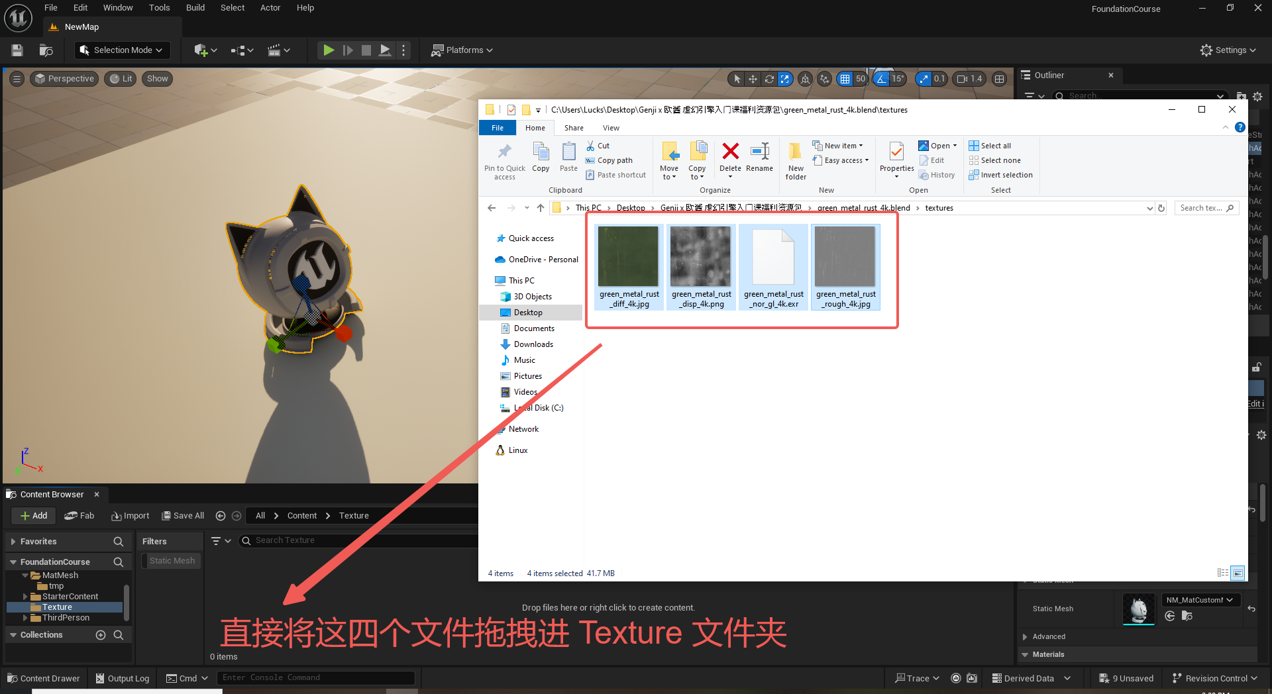Open the Output Log tab

(123, 678)
